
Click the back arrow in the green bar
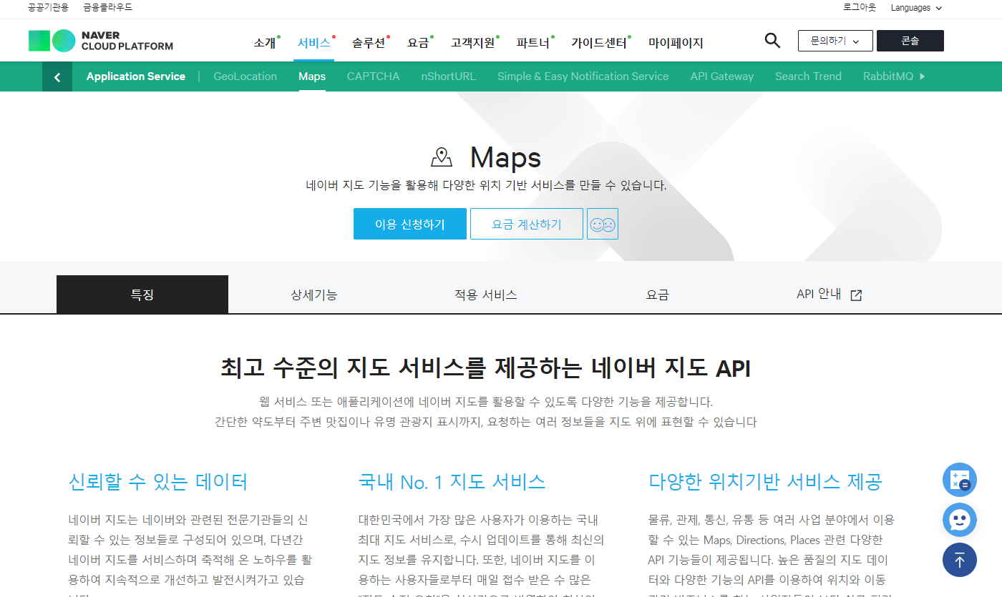click(57, 77)
